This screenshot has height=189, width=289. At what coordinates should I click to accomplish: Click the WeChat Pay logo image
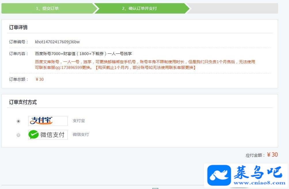coord(48,134)
